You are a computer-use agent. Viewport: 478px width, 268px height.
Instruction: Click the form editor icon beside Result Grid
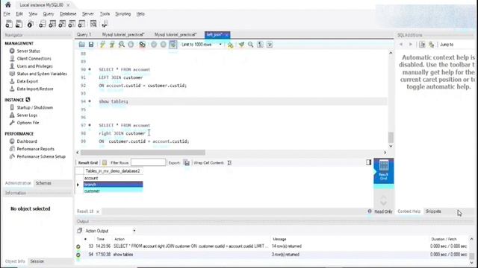point(105,163)
